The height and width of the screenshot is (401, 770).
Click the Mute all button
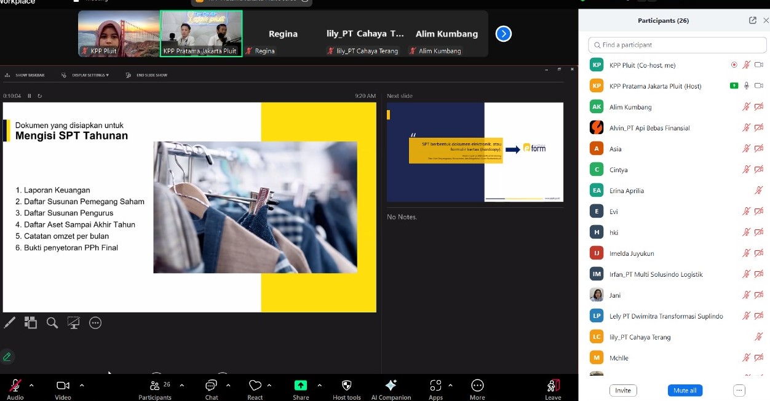pyautogui.click(x=685, y=391)
